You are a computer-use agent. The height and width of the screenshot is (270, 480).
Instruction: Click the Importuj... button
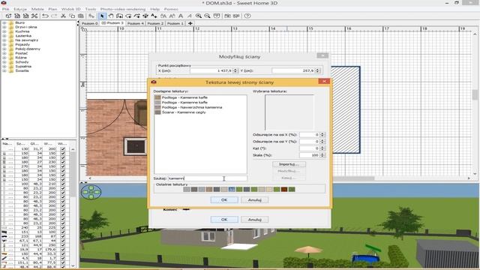coord(289,164)
